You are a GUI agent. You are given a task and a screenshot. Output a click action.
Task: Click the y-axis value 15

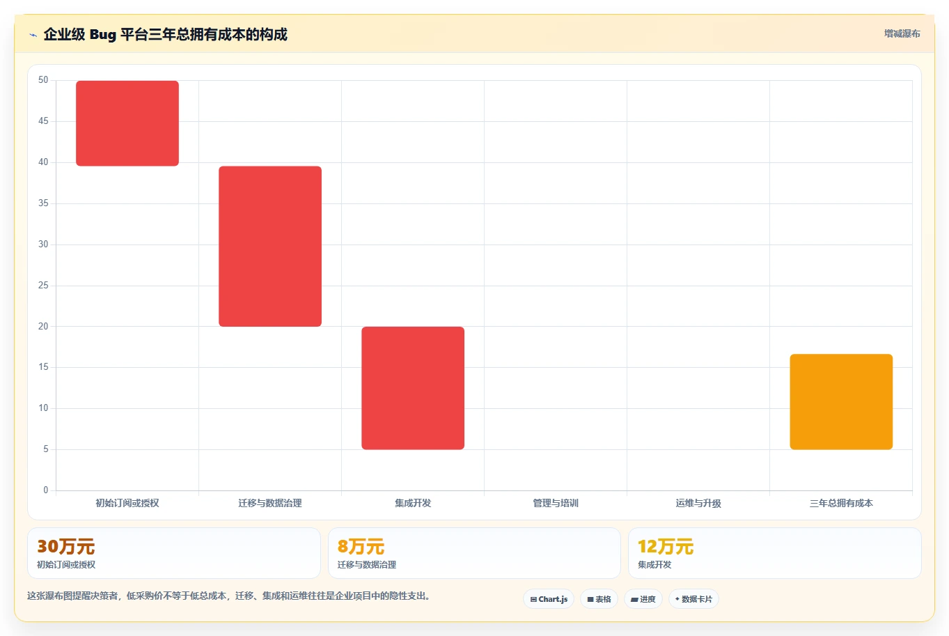(x=43, y=367)
